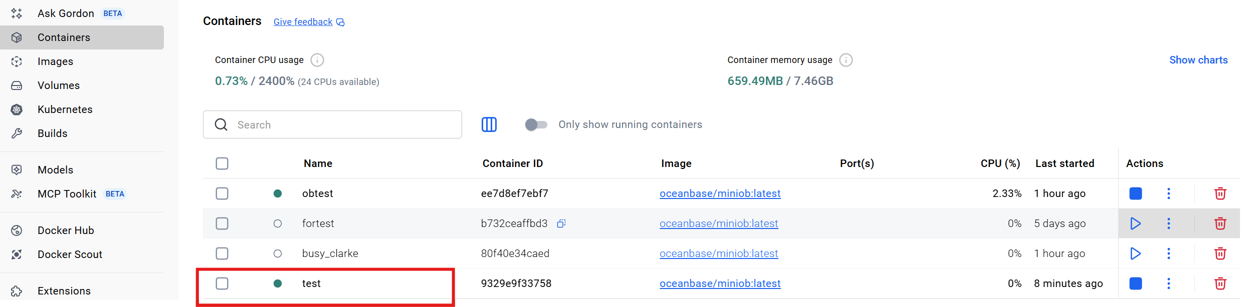Image resolution: width=1247 pixels, height=307 pixels.
Task: Click the Show charts link
Action: pos(1198,60)
